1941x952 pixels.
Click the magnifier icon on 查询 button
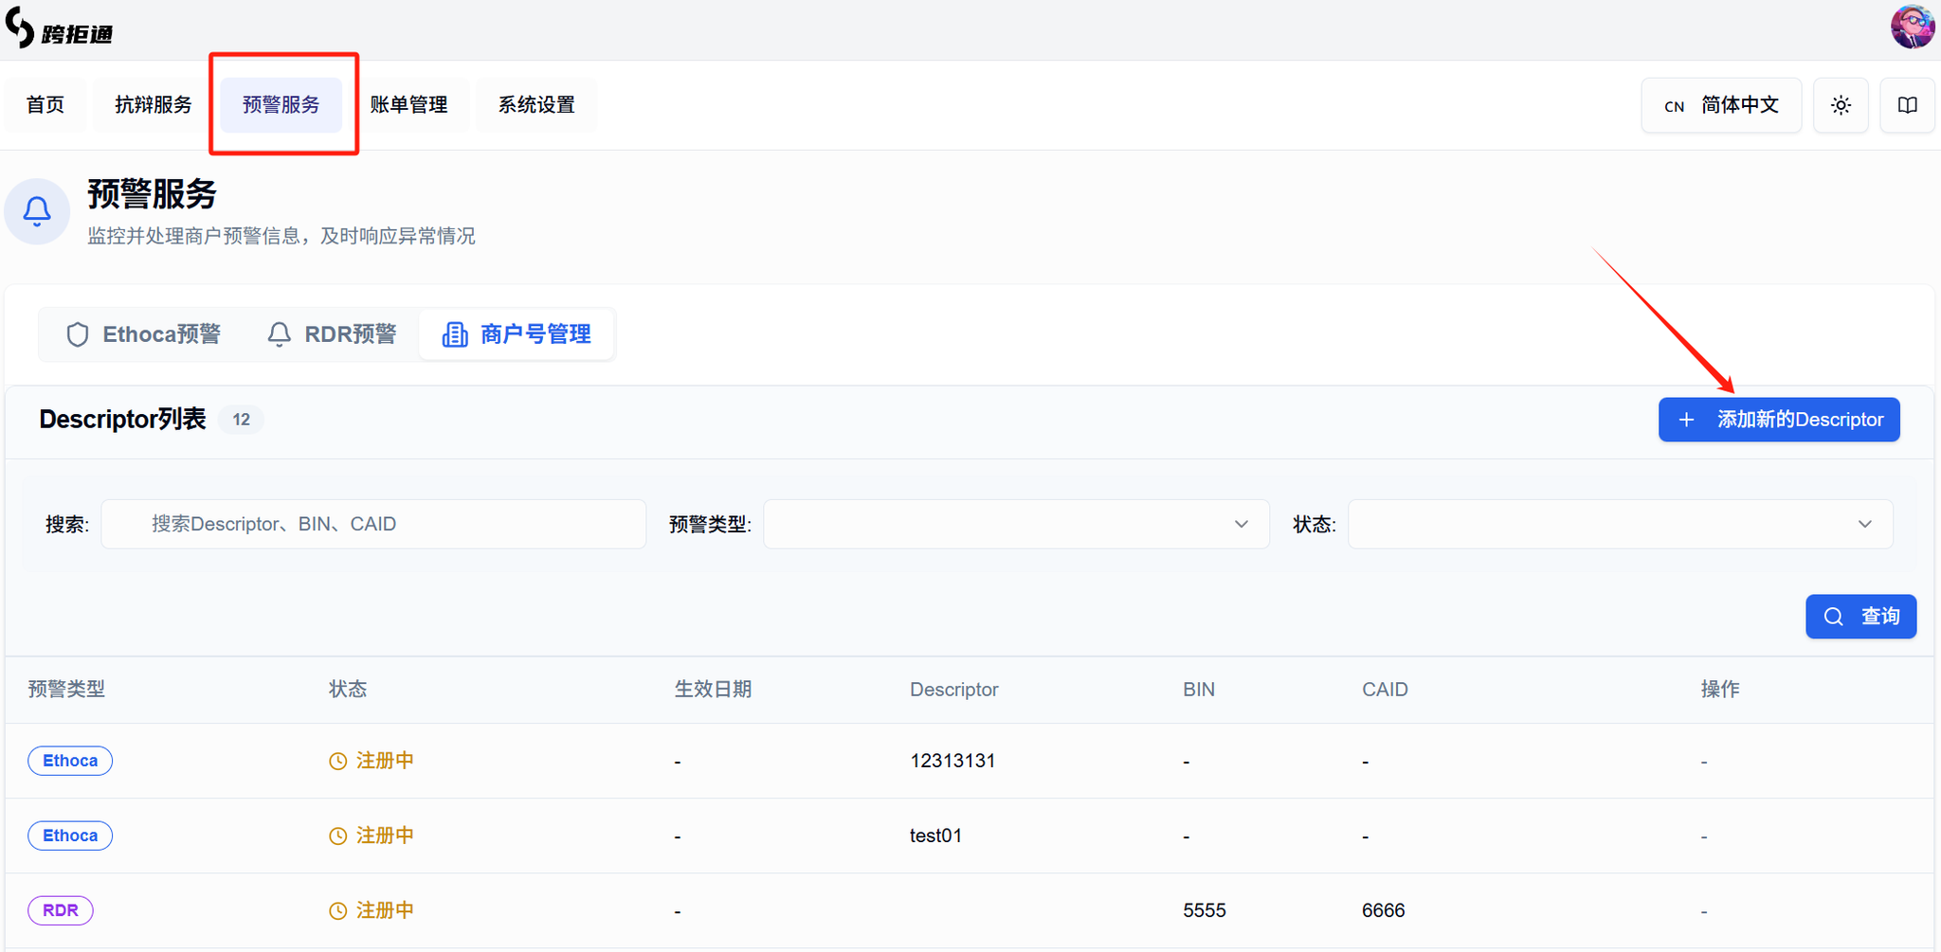click(1834, 617)
